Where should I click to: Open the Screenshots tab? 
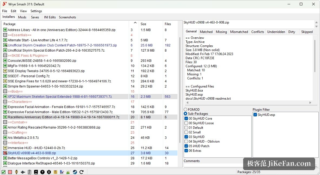click(x=68, y=17)
